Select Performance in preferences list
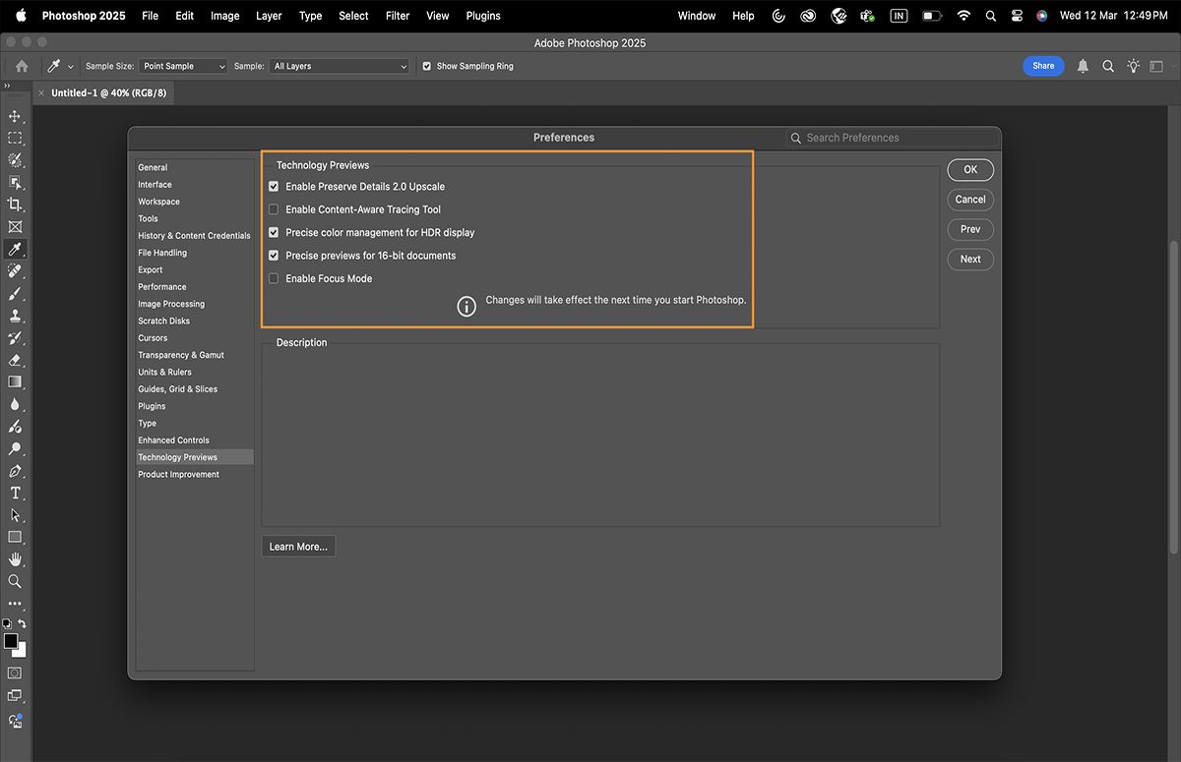 [x=162, y=287]
